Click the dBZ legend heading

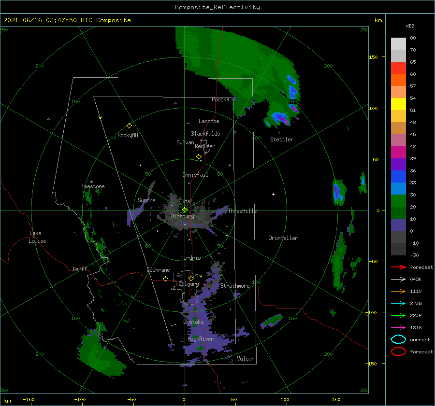tap(410, 26)
